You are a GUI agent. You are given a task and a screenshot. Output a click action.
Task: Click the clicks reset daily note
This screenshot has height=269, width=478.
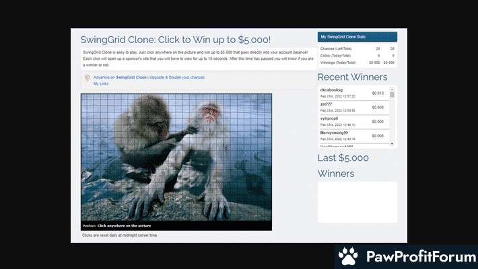point(120,235)
